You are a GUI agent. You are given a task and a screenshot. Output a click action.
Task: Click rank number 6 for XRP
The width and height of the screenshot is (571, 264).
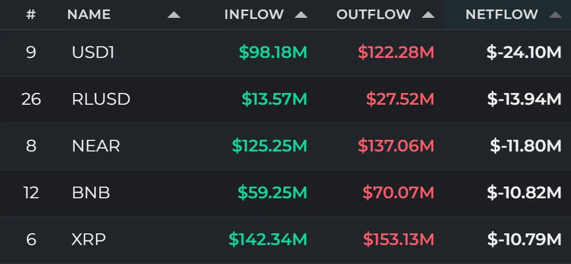31,239
